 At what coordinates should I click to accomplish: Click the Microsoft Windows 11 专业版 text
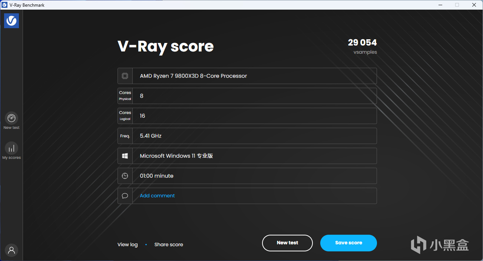tap(176, 156)
